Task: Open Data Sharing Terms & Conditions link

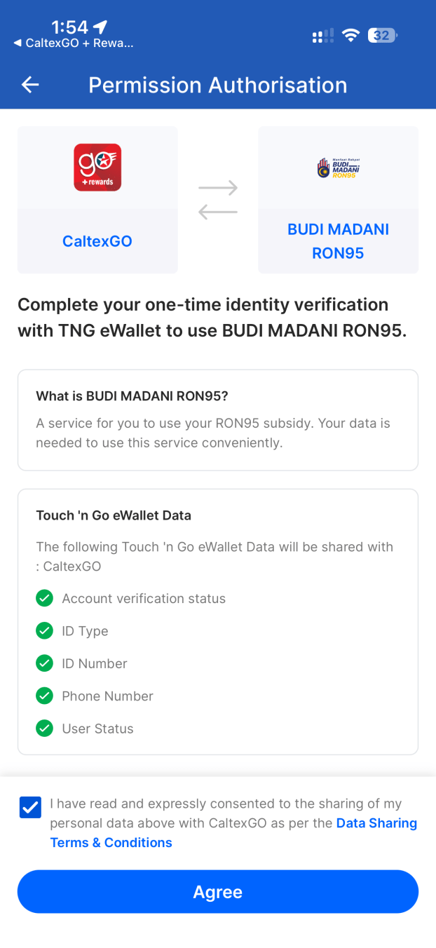Action: click(233, 833)
